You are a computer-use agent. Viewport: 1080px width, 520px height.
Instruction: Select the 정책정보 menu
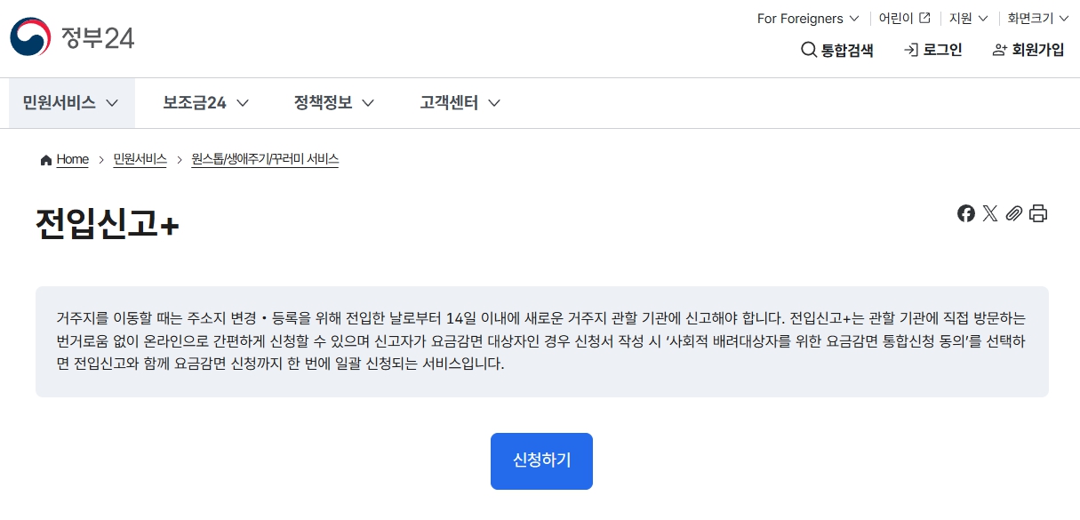click(x=322, y=103)
